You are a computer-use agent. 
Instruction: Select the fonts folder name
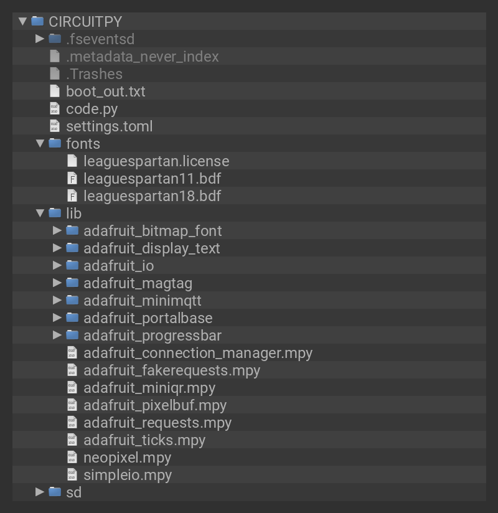(x=83, y=144)
